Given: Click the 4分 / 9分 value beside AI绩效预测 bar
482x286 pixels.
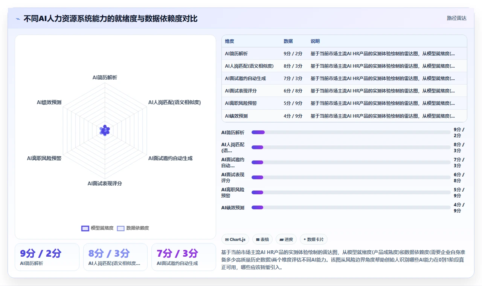Looking at the screenshot, I should 459,207.
